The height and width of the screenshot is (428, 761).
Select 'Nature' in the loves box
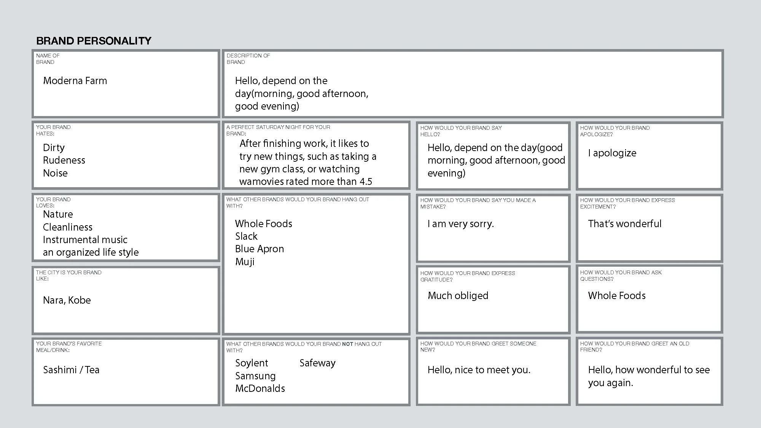58,214
